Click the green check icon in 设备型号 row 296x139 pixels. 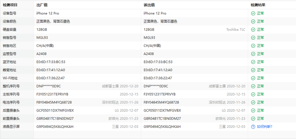[x=253, y=13]
